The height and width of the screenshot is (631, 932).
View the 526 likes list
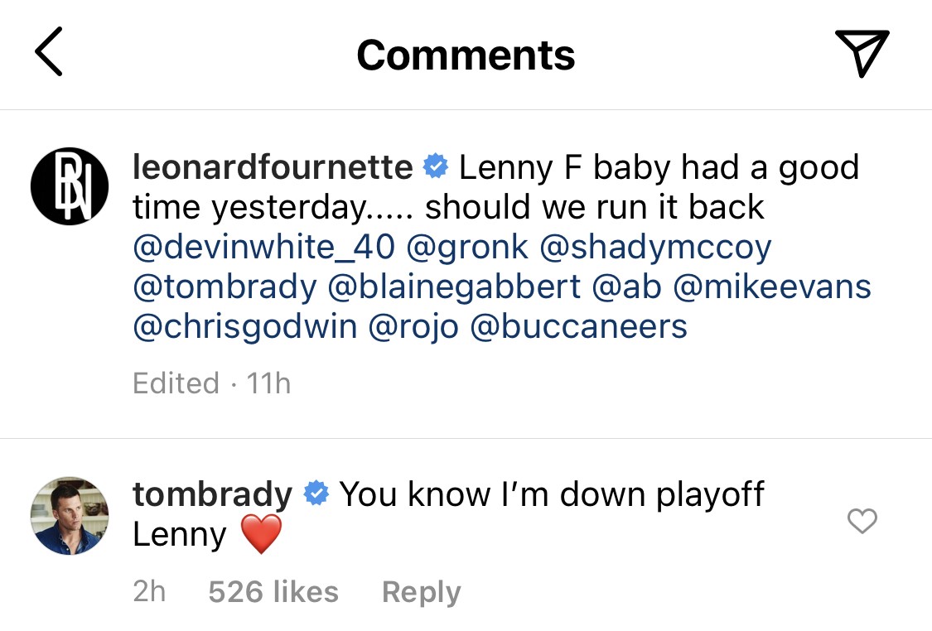[x=273, y=592]
